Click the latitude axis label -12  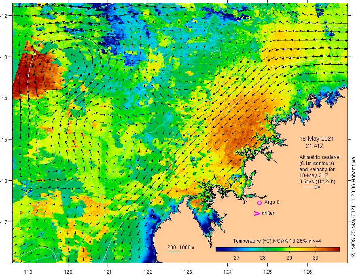(4, 16)
